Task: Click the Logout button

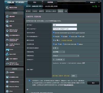Action: pos(35,2)
